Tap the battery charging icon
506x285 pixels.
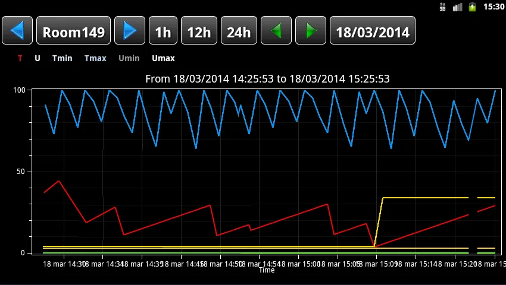coord(473,7)
